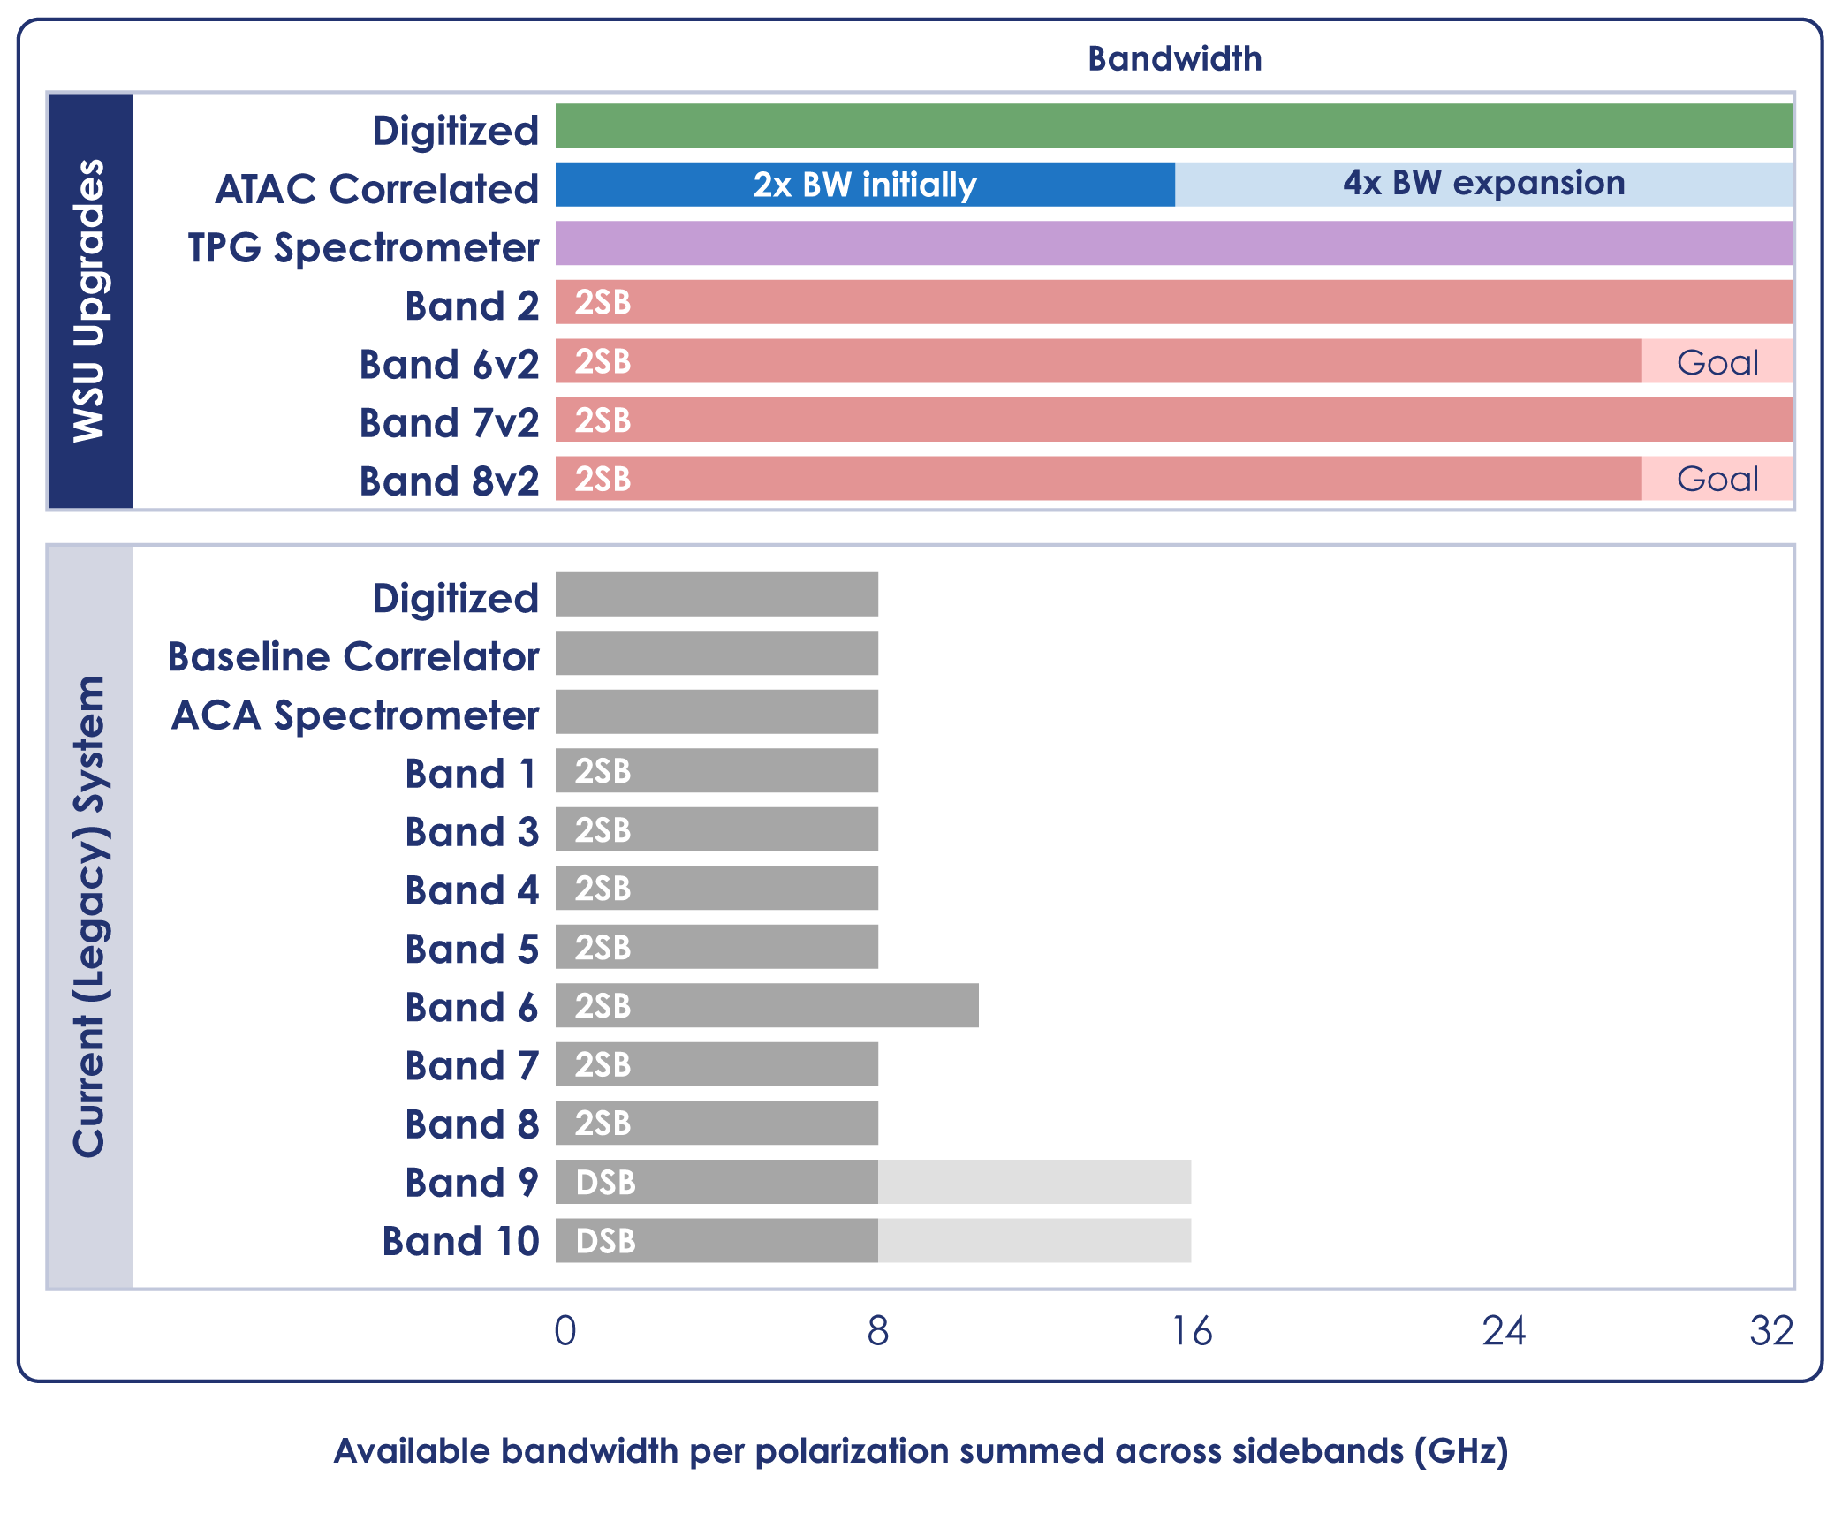Click the 2SB label on Band 2 bar
This screenshot has width=1842, height=1521.
click(x=603, y=303)
